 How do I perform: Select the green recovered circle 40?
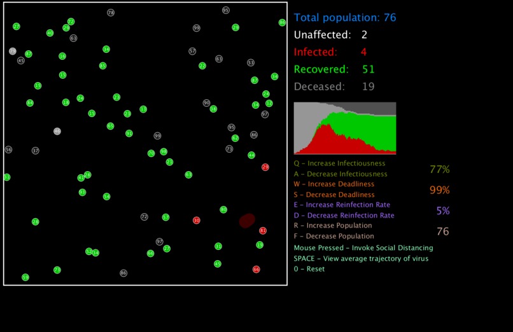point(50,33)
